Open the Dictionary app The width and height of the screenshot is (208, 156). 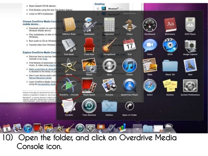coord(170,25)
